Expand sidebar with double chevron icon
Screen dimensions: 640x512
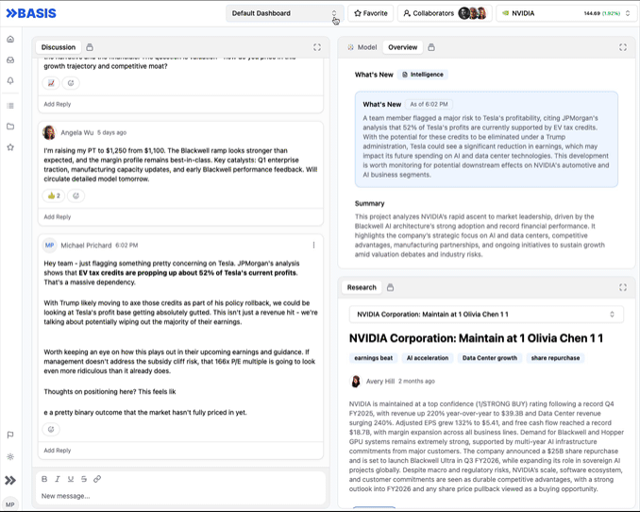click(10, 480)
